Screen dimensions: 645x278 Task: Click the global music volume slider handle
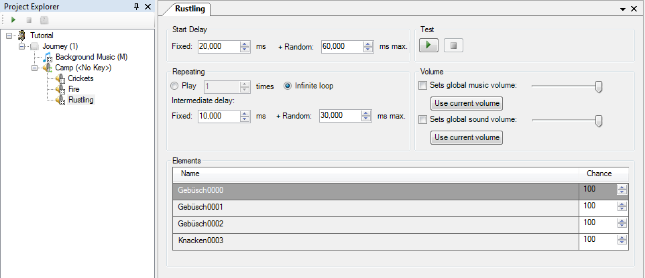click(x=599, y=87)
